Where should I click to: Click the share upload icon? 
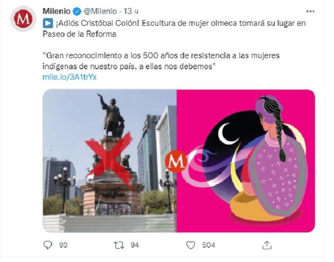point(267,245)
